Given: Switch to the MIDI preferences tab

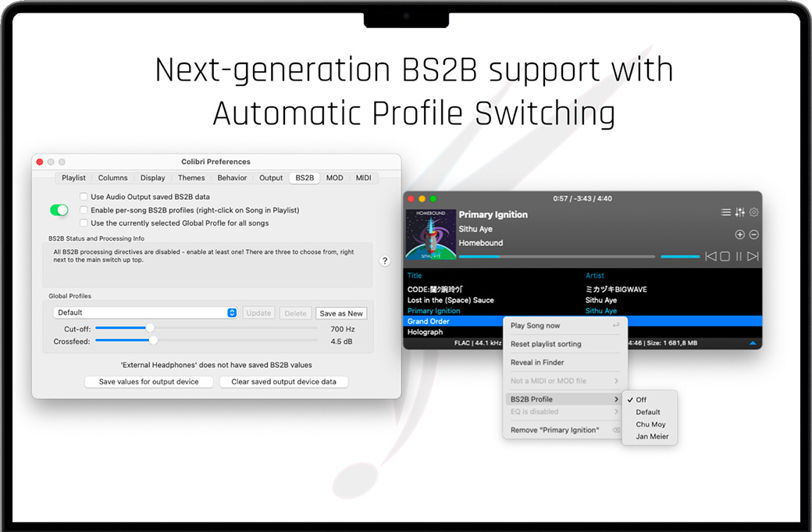Looking at the screenshot, I should click(x=363, y=178).
